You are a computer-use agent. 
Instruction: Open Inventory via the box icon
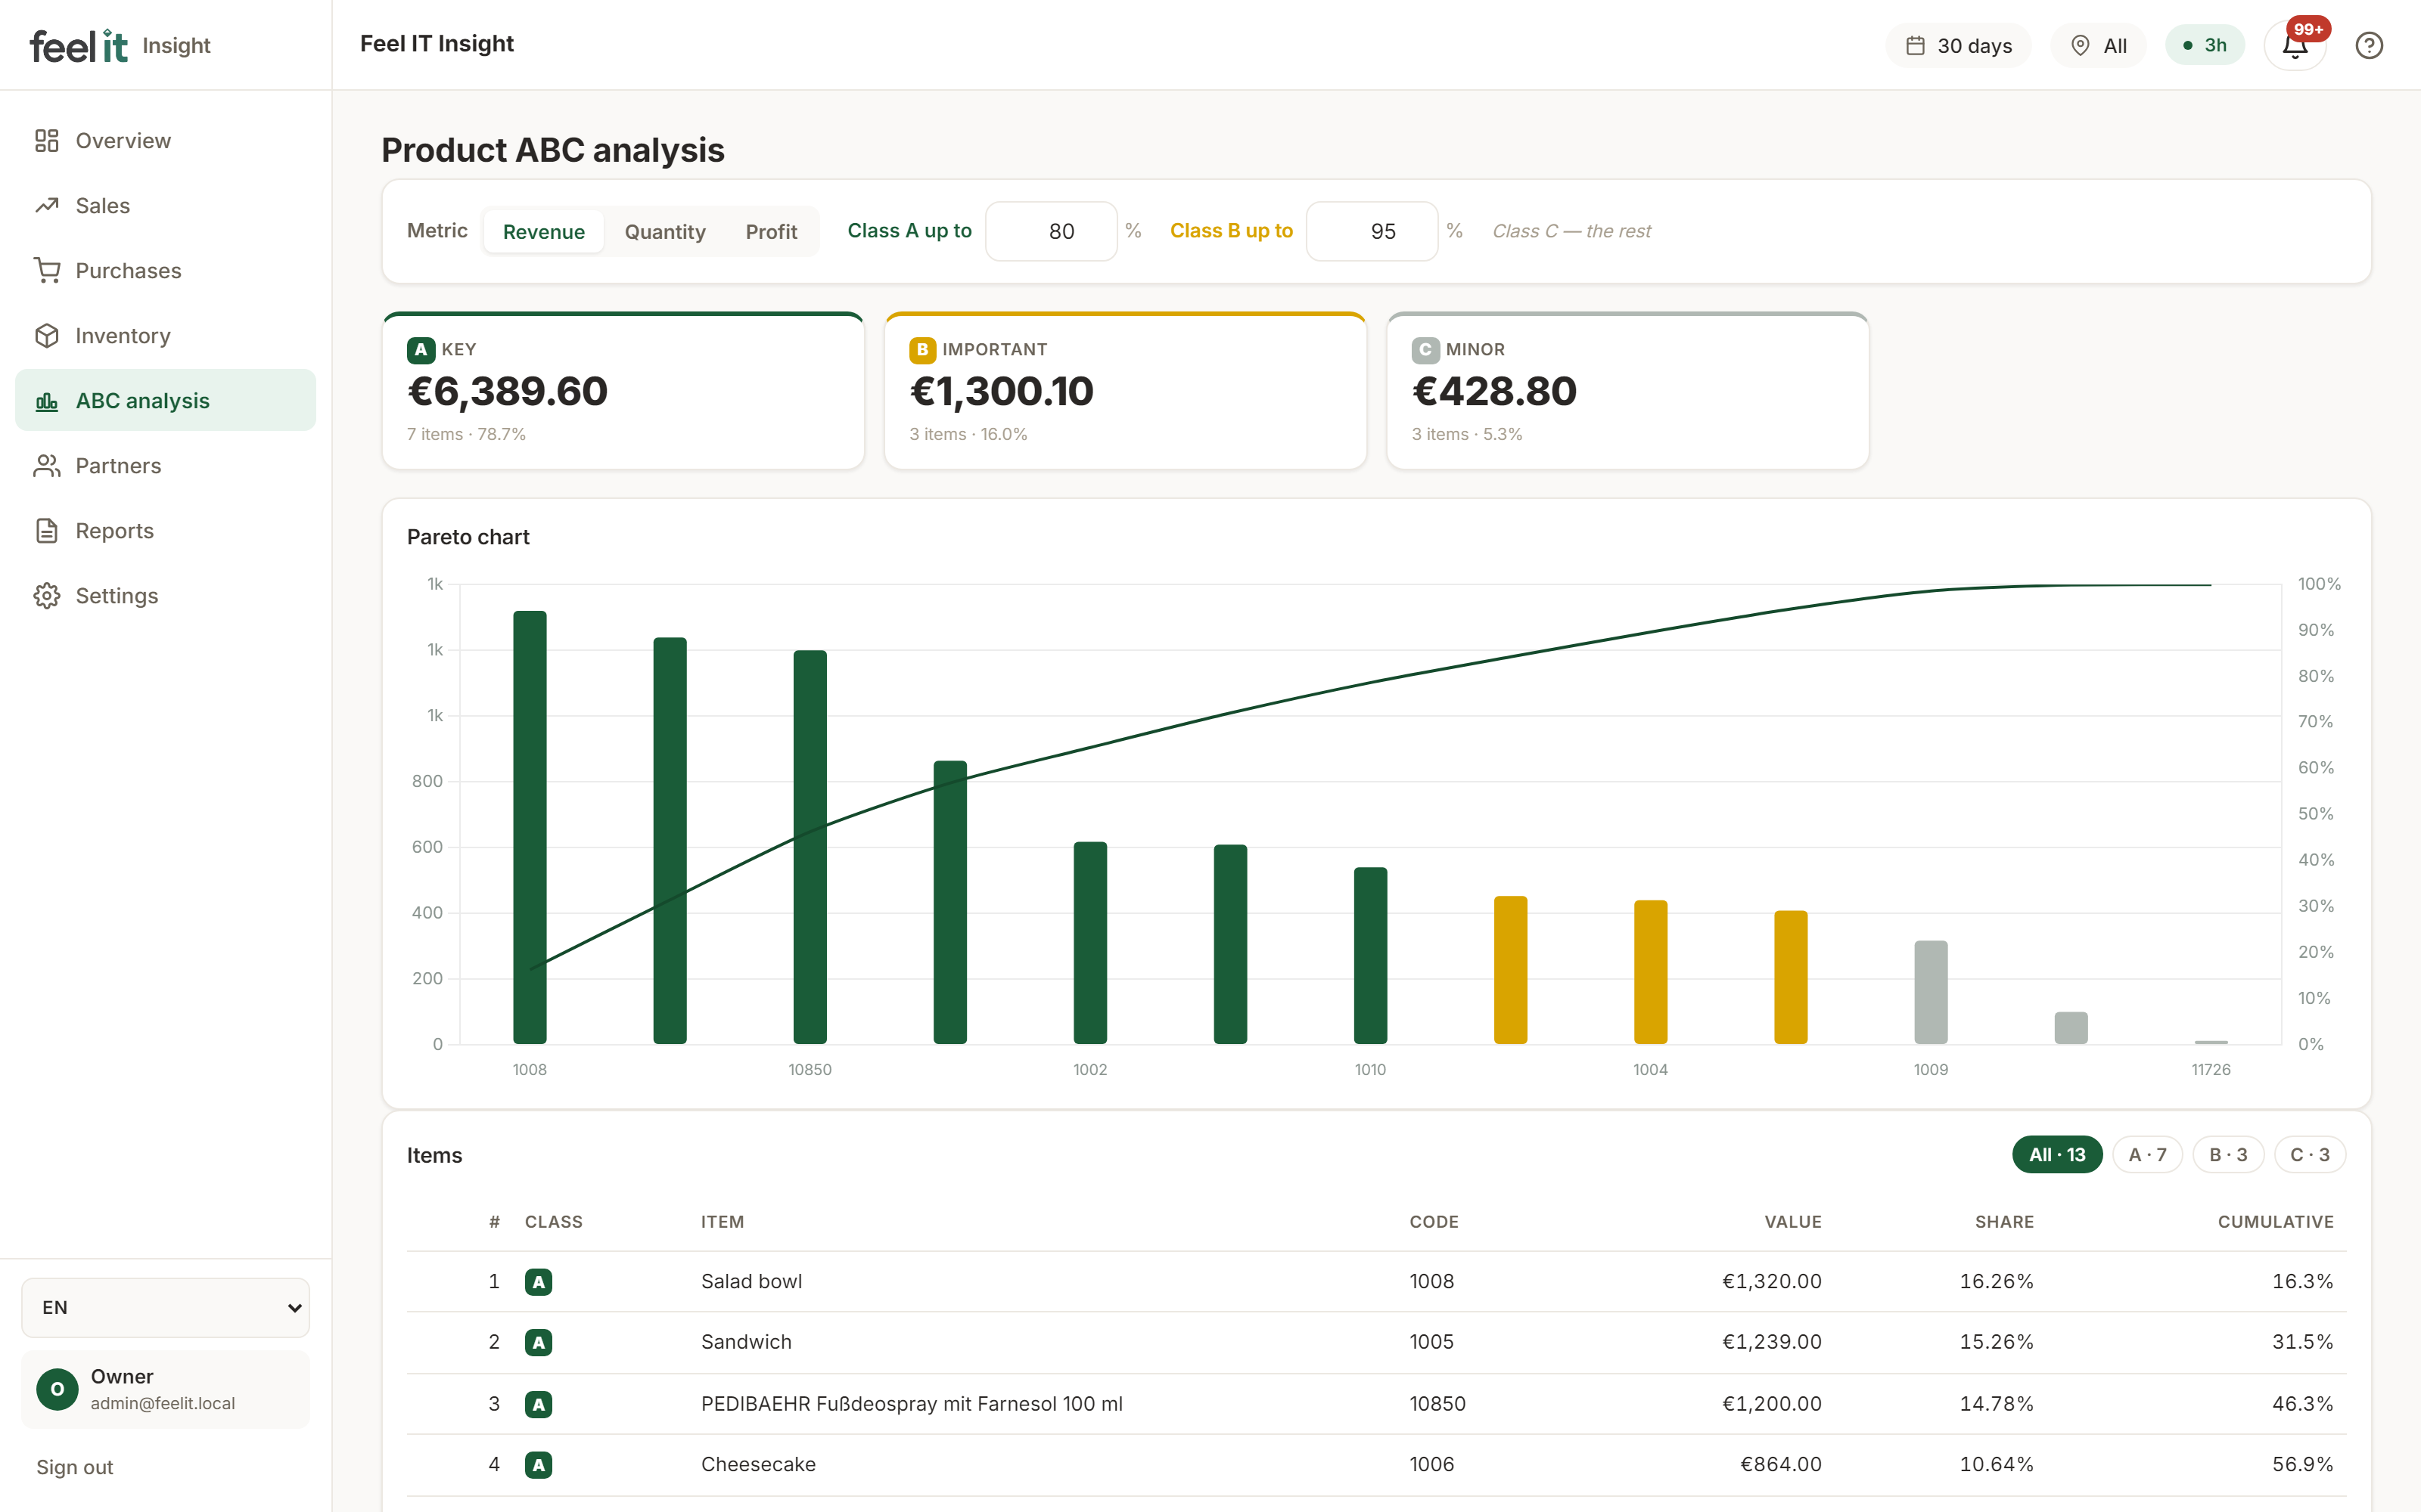(47, 336)
